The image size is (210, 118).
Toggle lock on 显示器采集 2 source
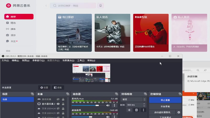click(x=63, y=104)
